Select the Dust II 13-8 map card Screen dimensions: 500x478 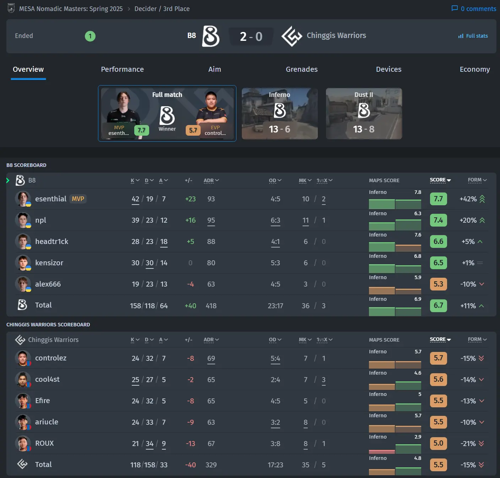click(364, 114)
